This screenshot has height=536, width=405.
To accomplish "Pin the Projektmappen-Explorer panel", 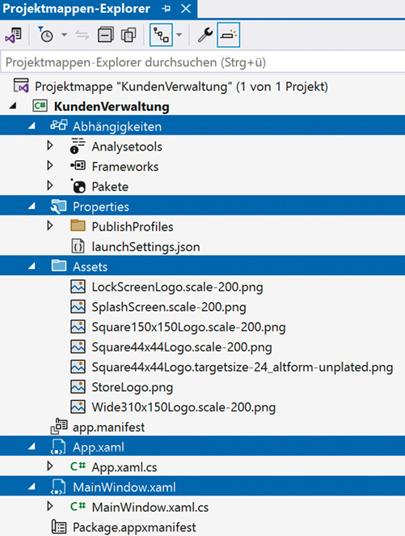I will 166,9.
